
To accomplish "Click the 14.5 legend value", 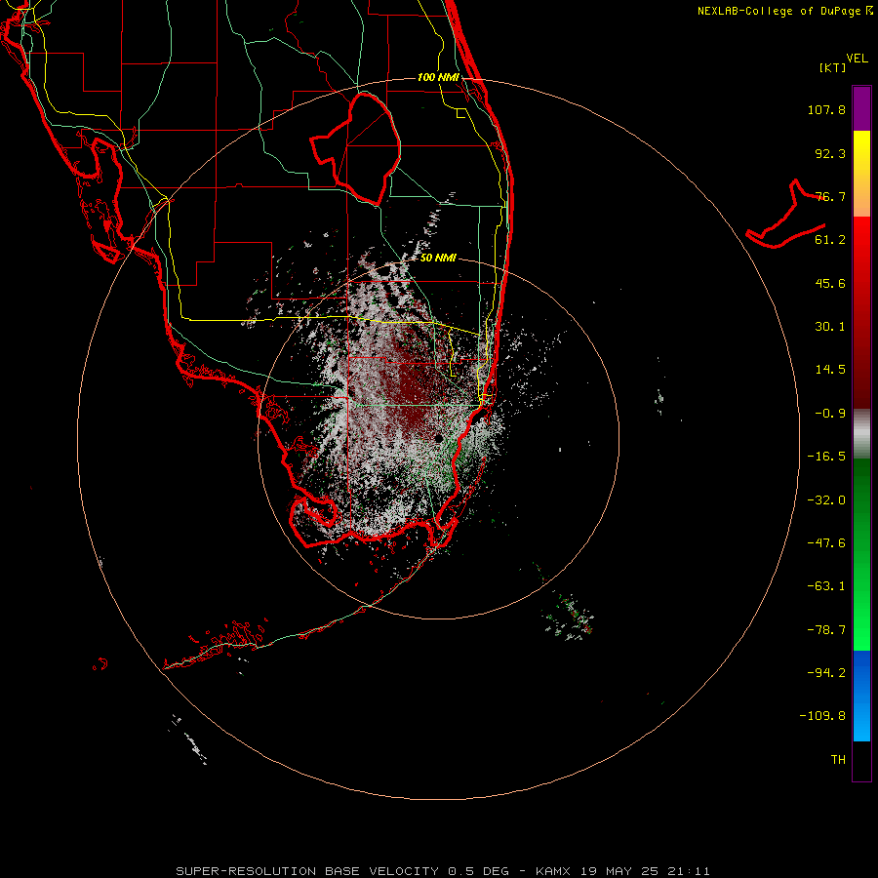I will [x=830, y=370].
